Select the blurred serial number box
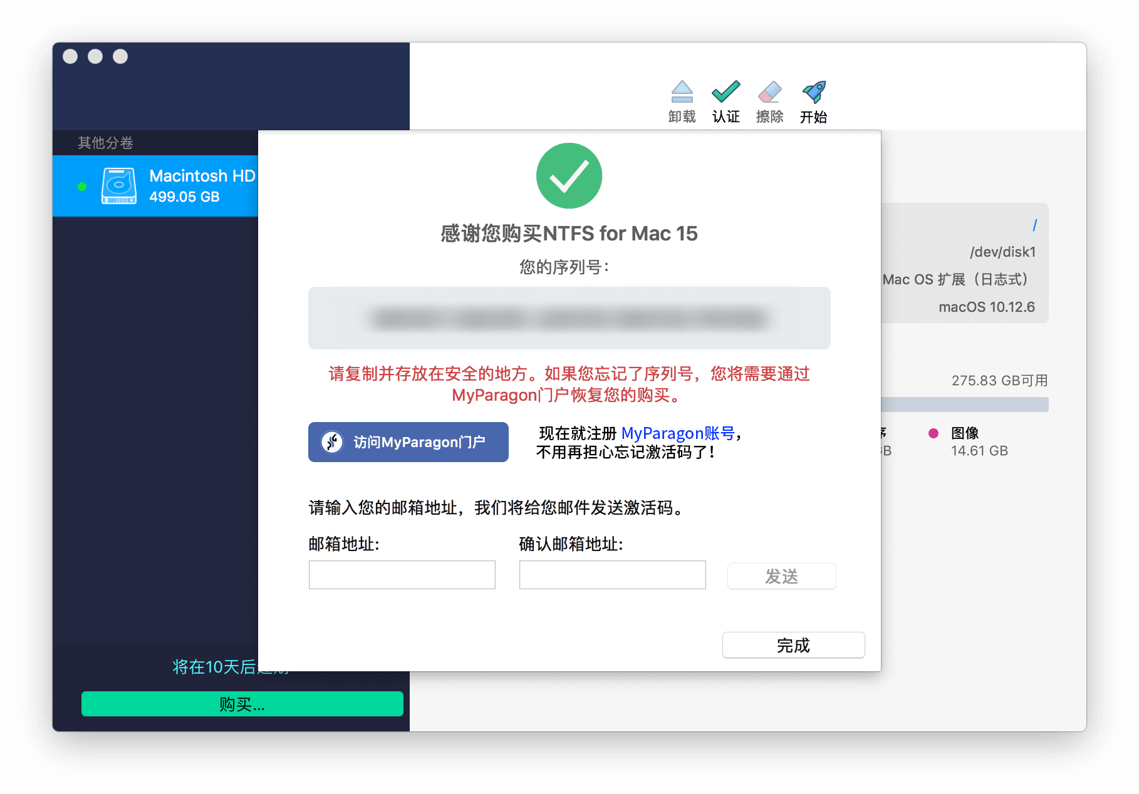1139x794 pixels. pos(569,317)
